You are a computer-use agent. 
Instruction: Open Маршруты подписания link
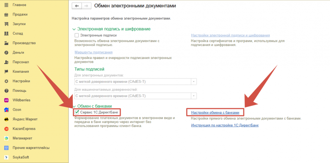pos(93,52)
